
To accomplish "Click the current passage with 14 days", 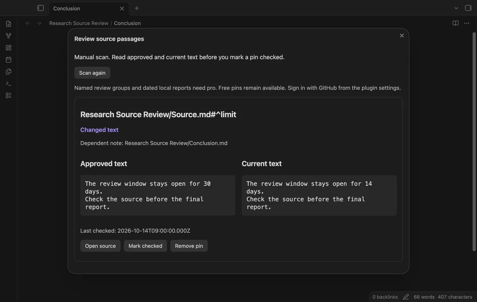I will [x=319, y=195].
